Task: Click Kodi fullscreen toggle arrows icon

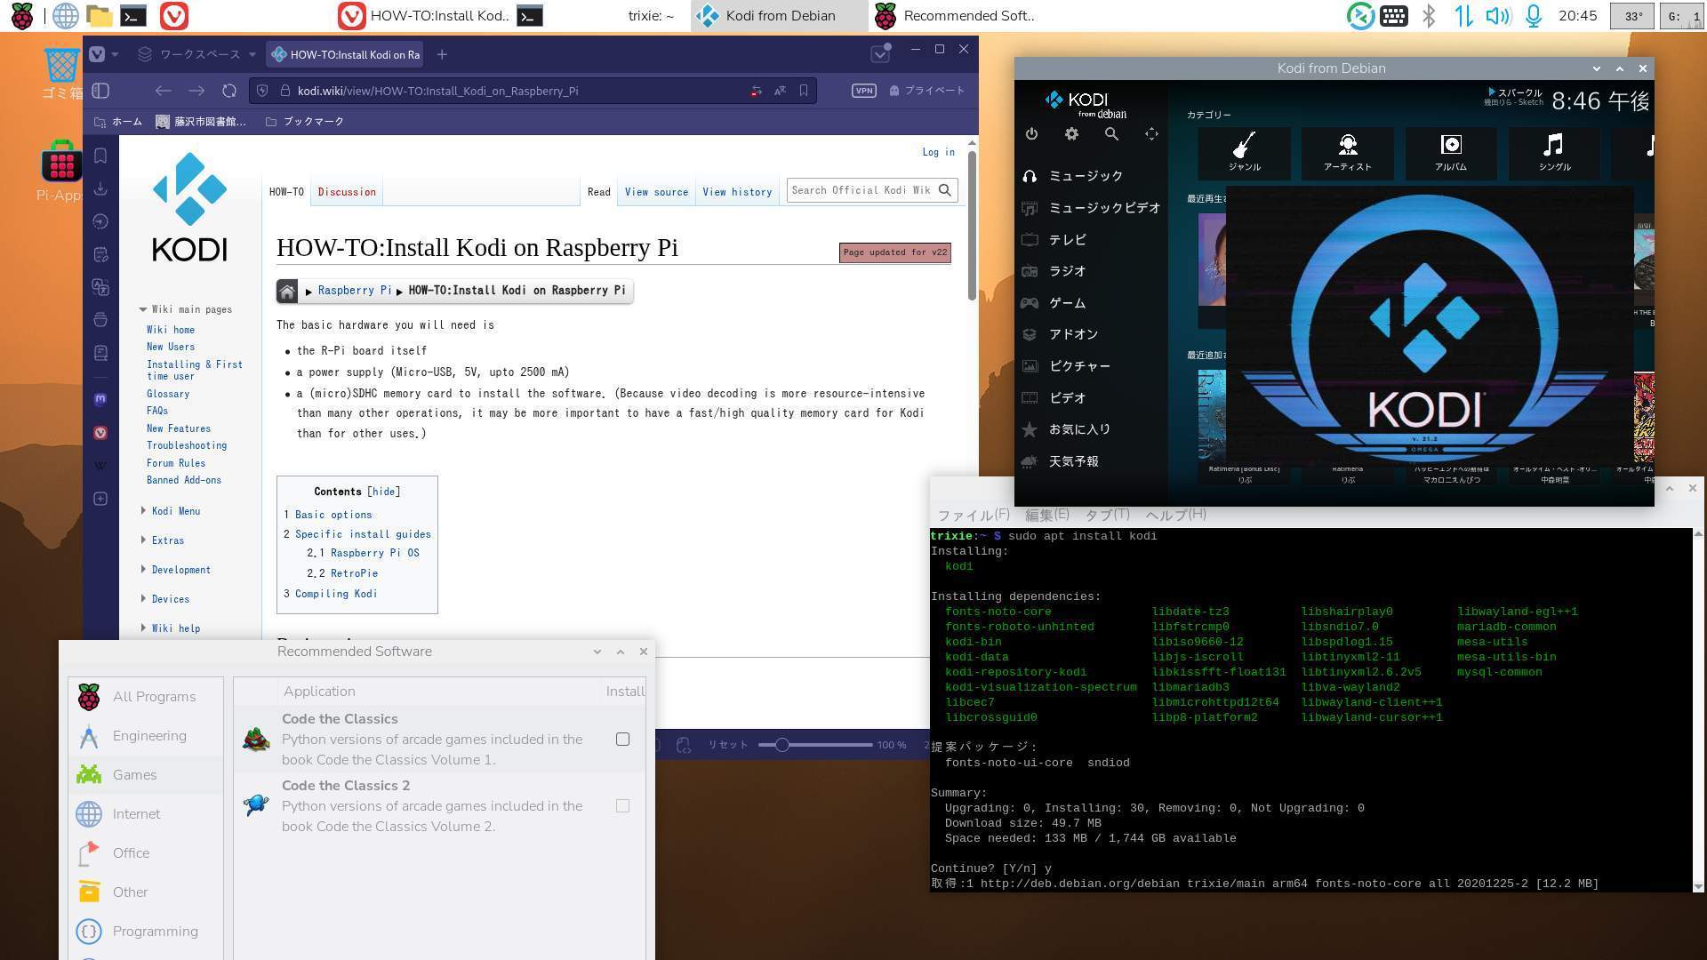Action: coord(1151,134)
